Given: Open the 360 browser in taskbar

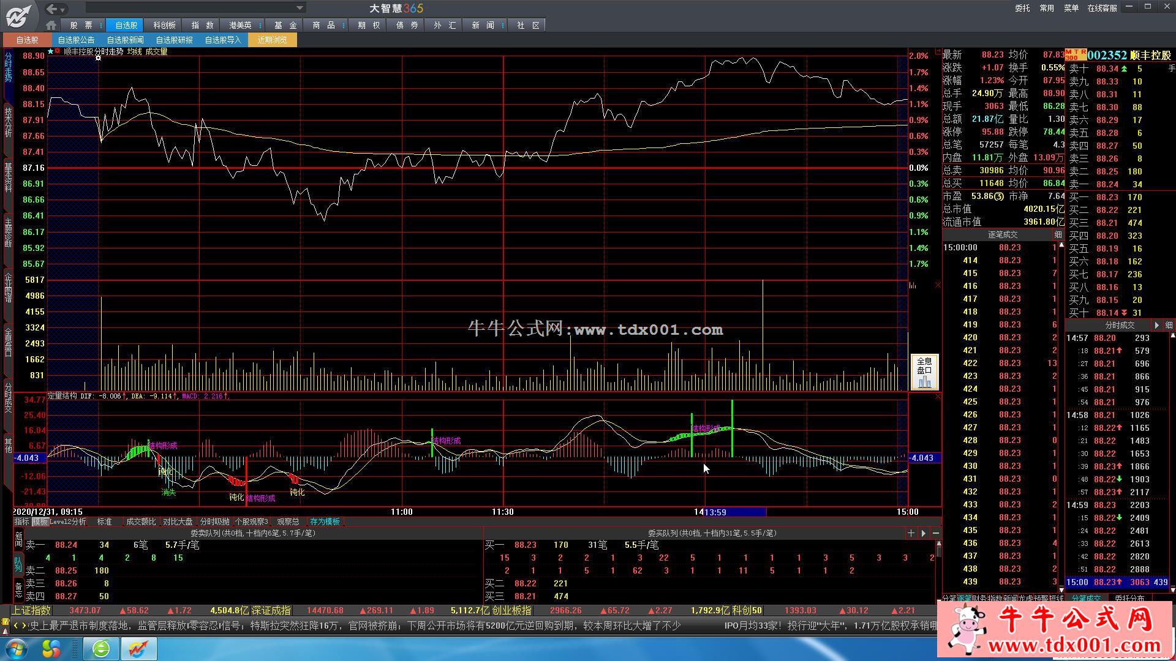Looking at the screenshot, I should click(100, 648).
